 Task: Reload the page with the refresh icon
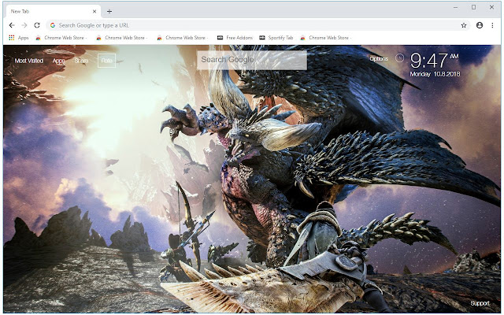point(37,25)
